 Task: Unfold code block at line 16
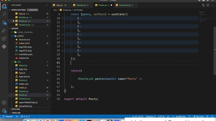62,26
